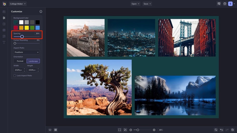This screenshot has height=133, width=237.
Task: Select Landscape orientation
Action: tap(33, 61)
